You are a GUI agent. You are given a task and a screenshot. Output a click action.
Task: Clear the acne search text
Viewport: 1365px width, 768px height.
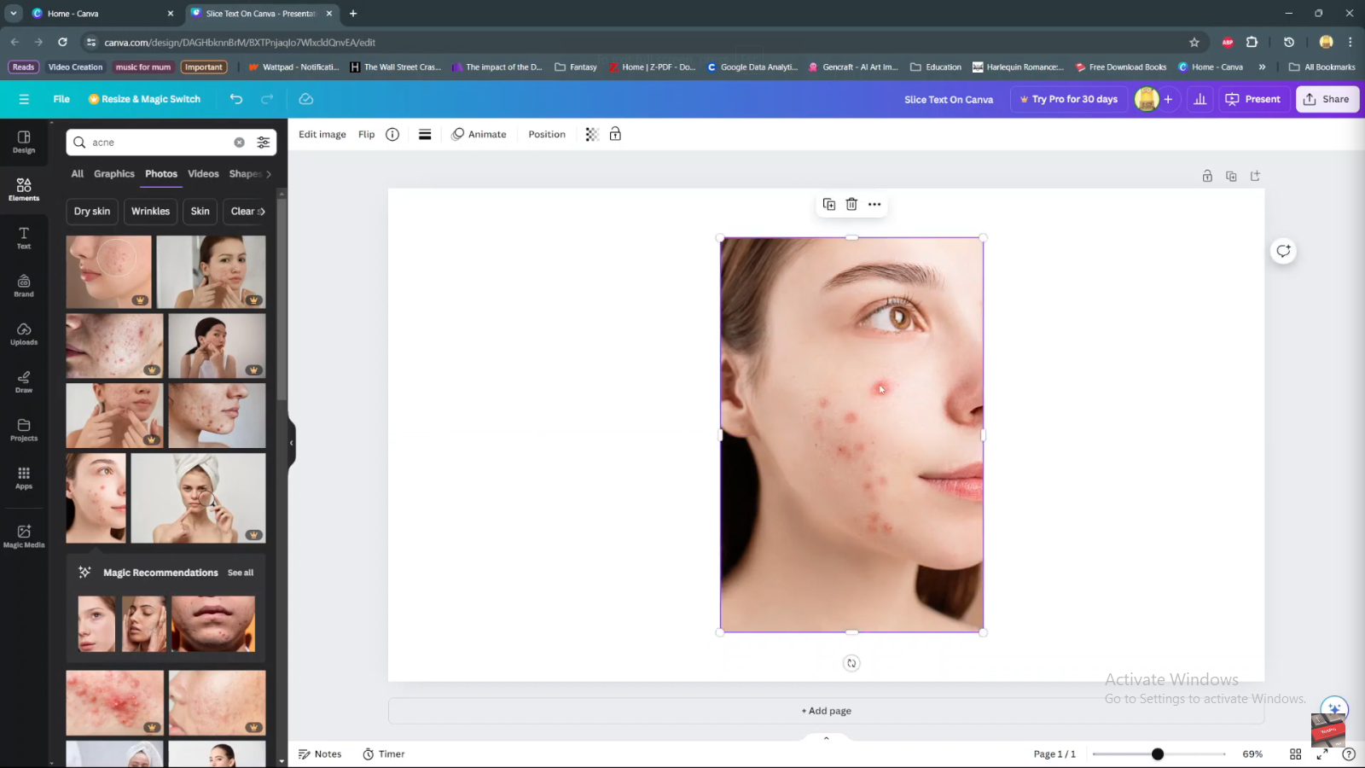(240, 143)
